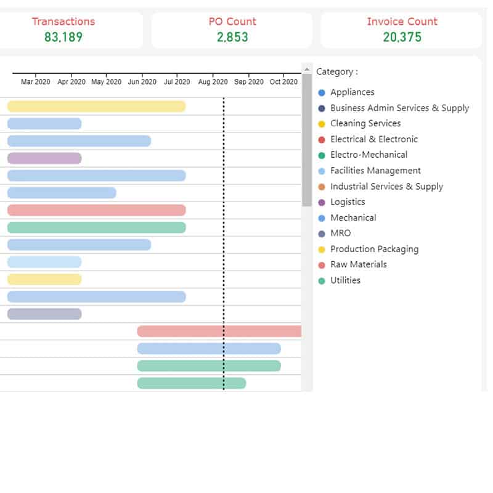This screenshot has width=493, height=493.
Task: Click the Industrial Services & Supply legend dot
Action: [x=322, y=187]
